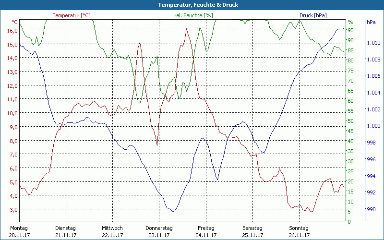The image size is (384, 240).
Task: Select the 990 pressure axis value
Action: [372, 209]
